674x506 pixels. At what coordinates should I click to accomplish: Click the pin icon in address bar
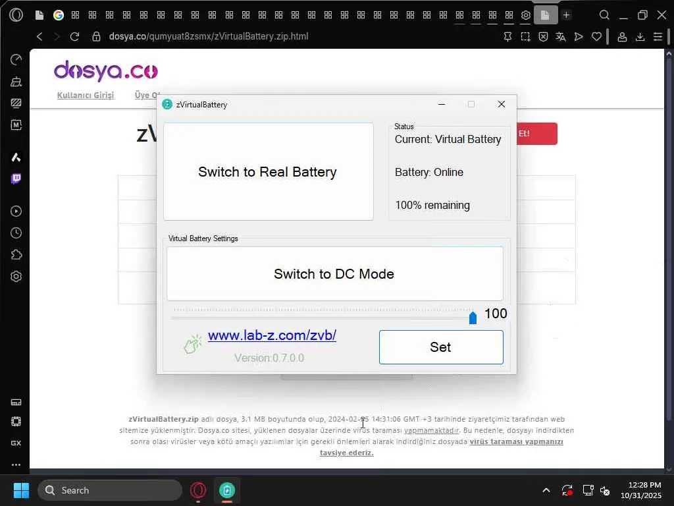pos(507,37)
